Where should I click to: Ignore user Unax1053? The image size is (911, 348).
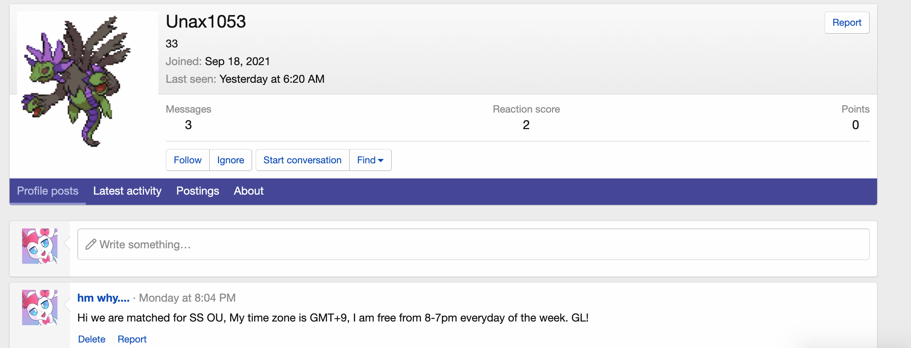tap(231, 160)
